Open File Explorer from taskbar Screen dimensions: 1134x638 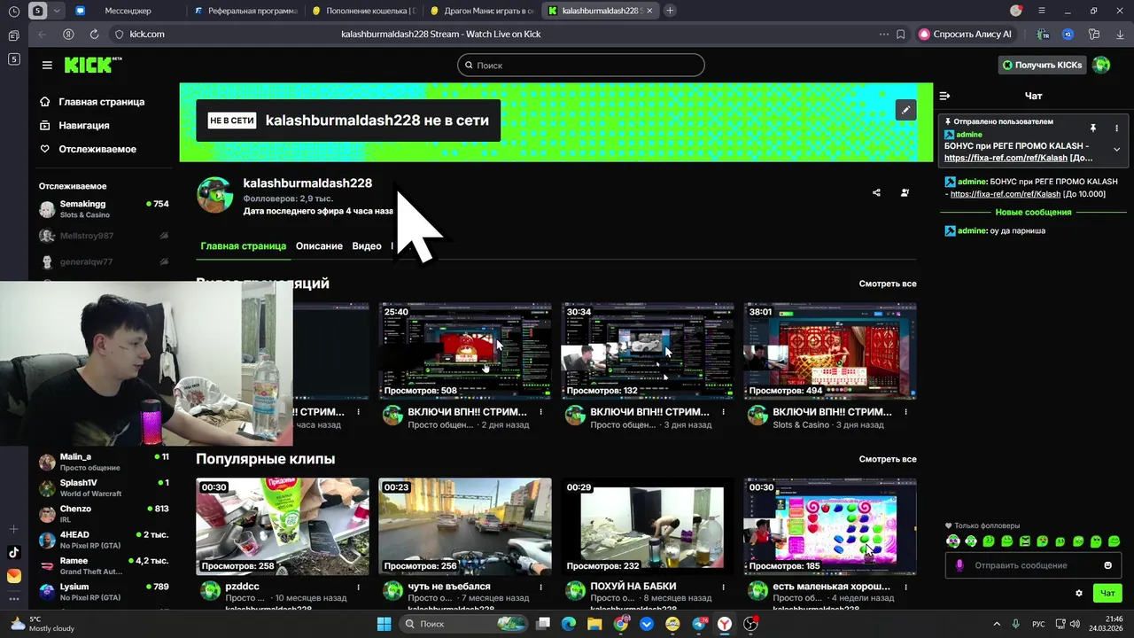(594, 624)
